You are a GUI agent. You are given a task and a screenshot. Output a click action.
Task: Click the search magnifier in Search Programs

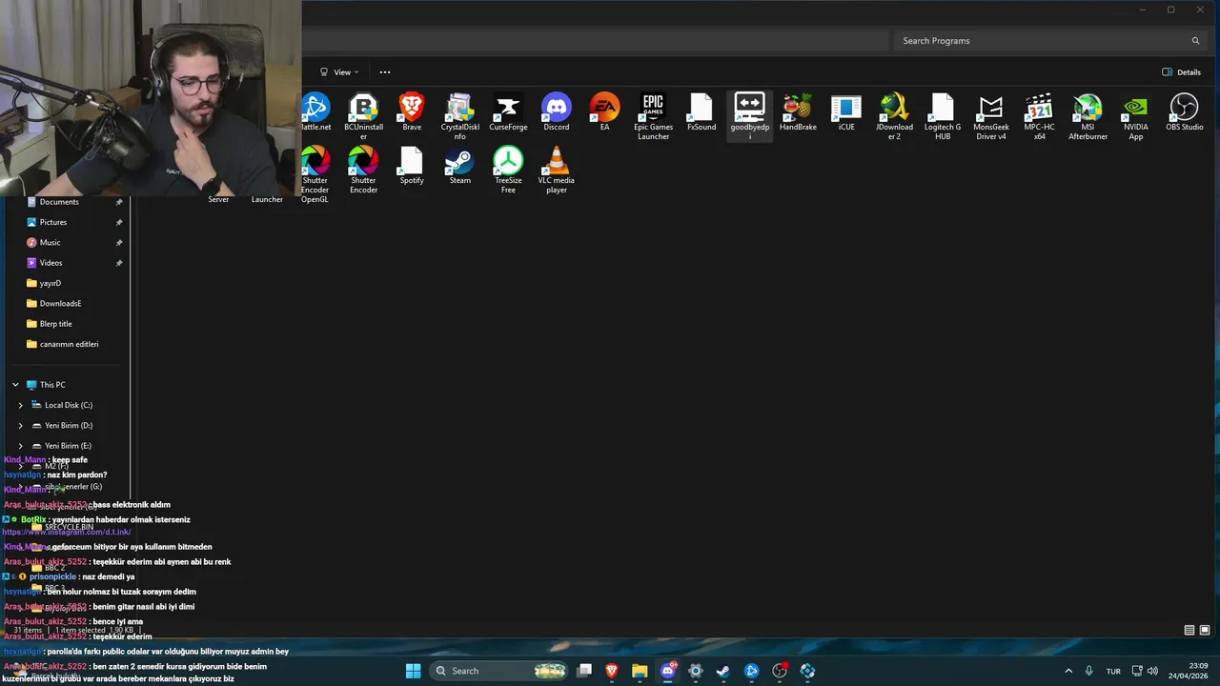point(1195,41)
